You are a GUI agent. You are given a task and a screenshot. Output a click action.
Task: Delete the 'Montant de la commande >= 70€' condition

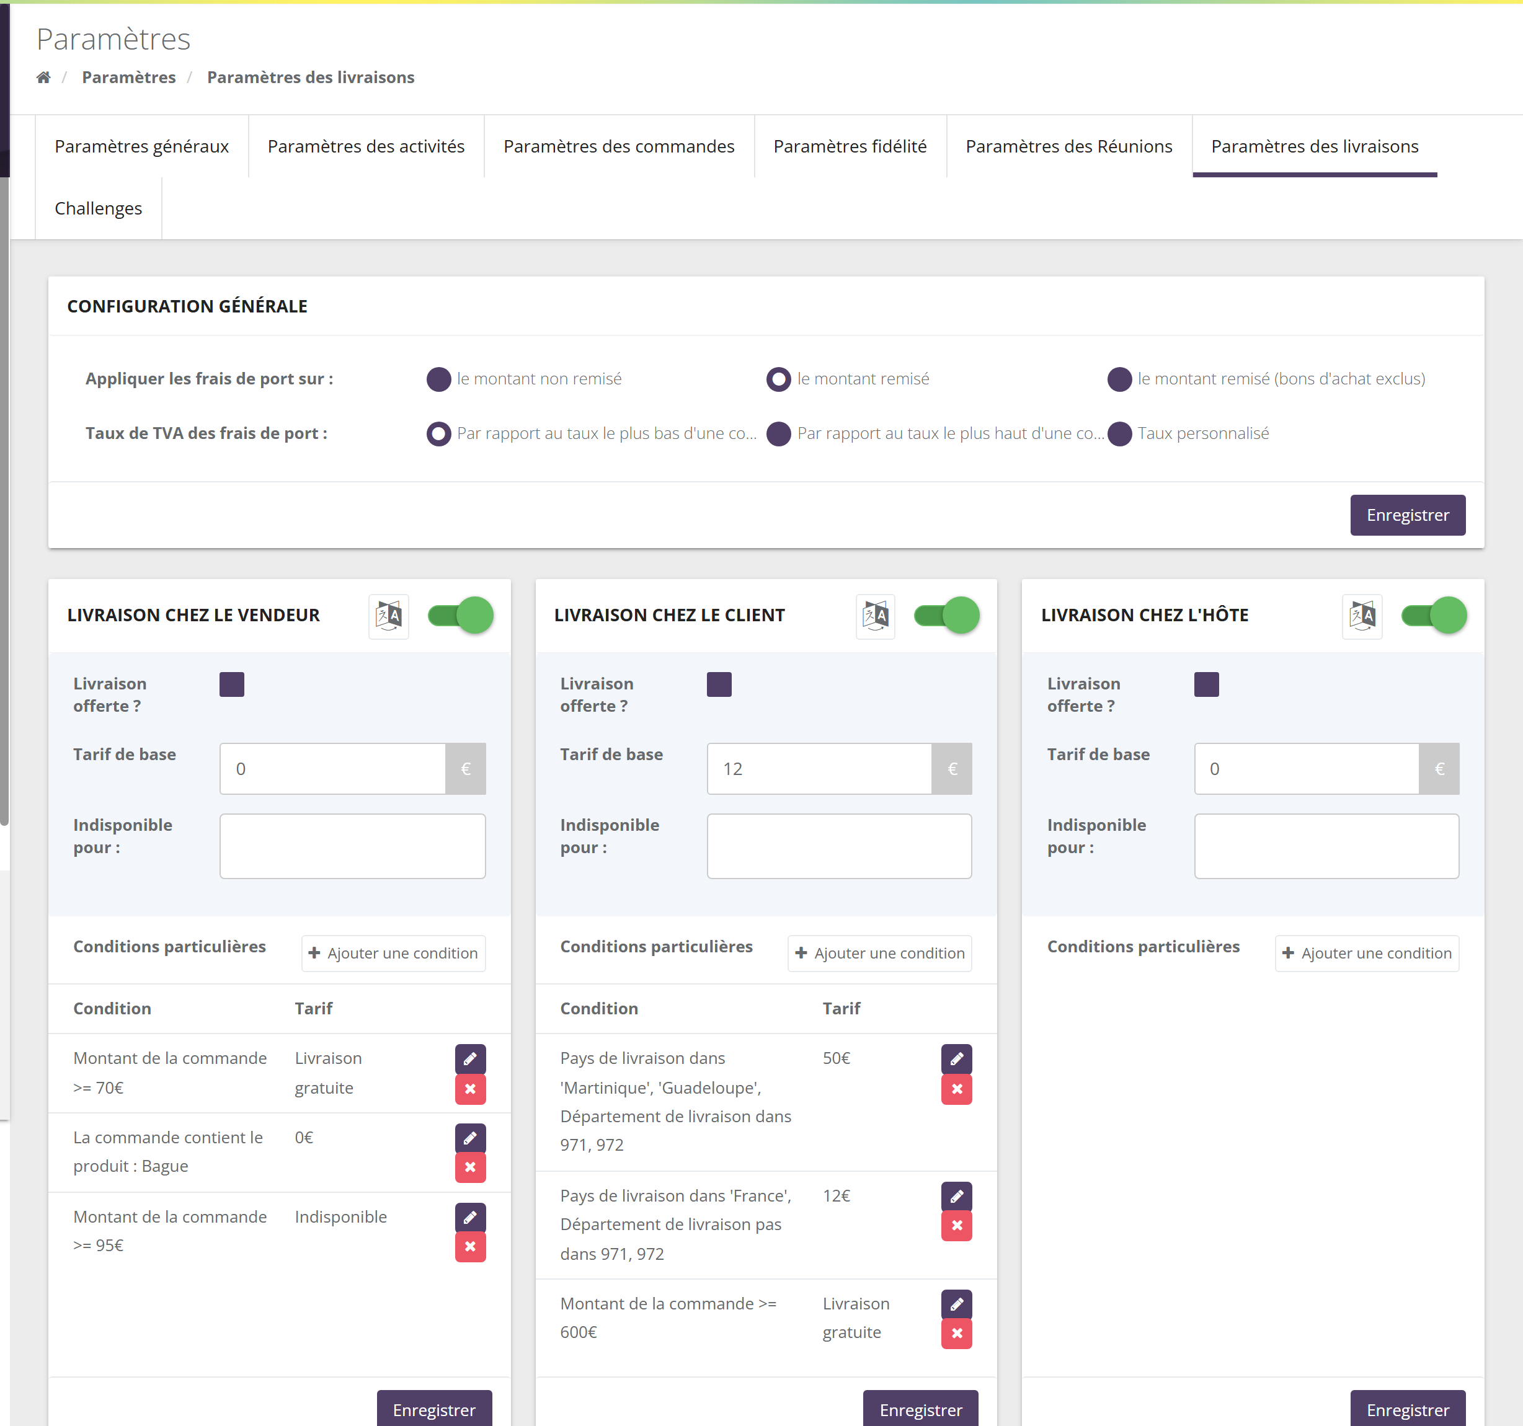point(471,1089)
